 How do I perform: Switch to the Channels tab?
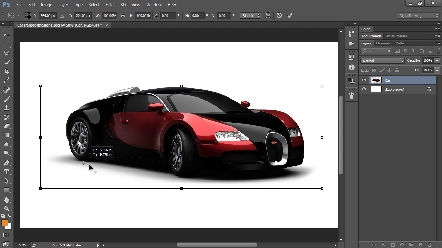(x=383, y=43)
